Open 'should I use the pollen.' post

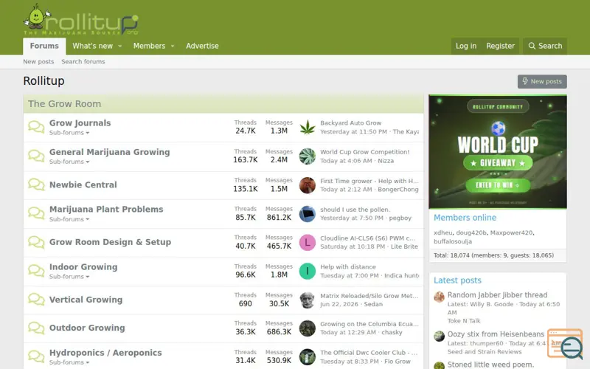pos(355,210)
